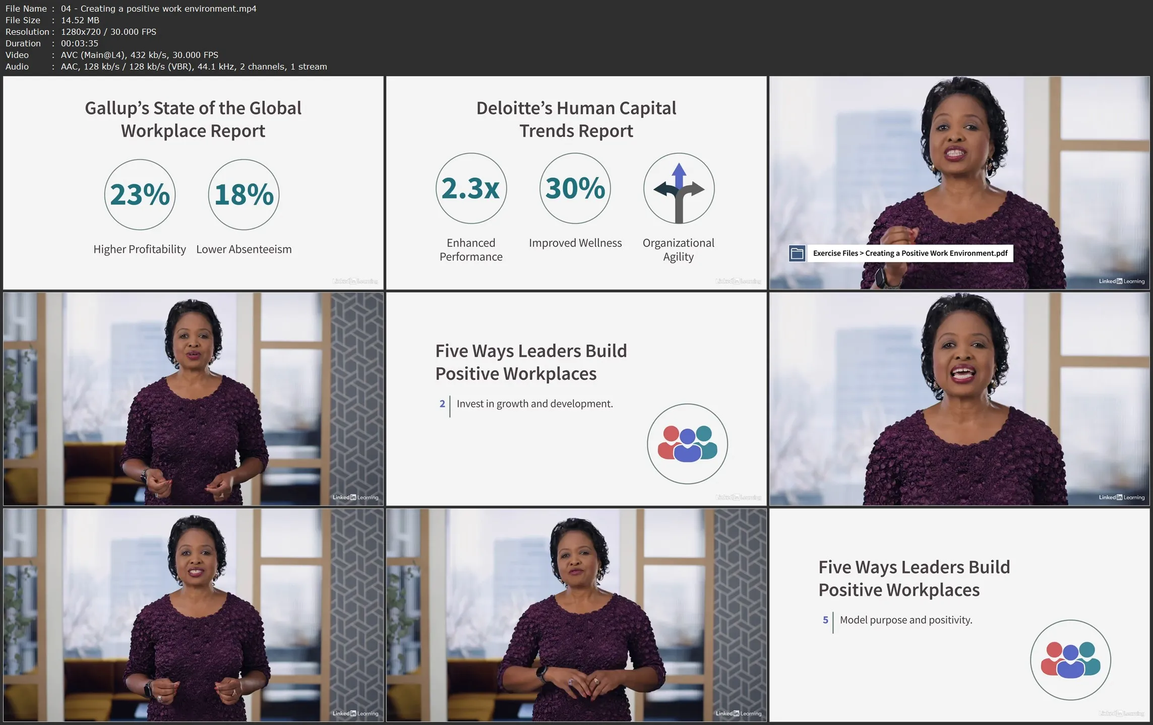
Task: Click the 18% Lower Absenteeism circle
Action: point(244,194)
